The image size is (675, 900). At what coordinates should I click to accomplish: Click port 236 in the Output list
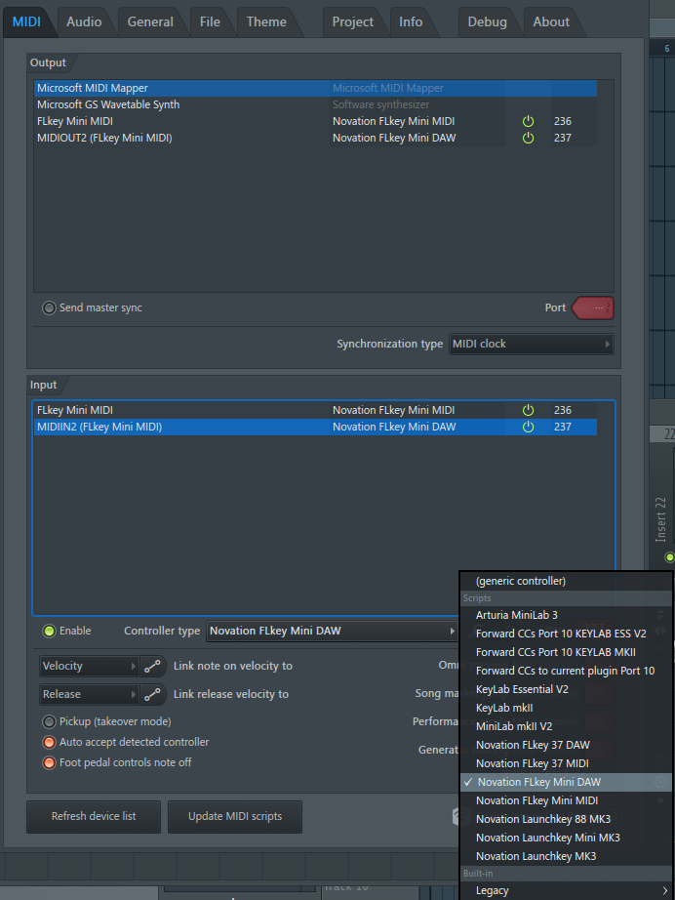pos(563,121)
